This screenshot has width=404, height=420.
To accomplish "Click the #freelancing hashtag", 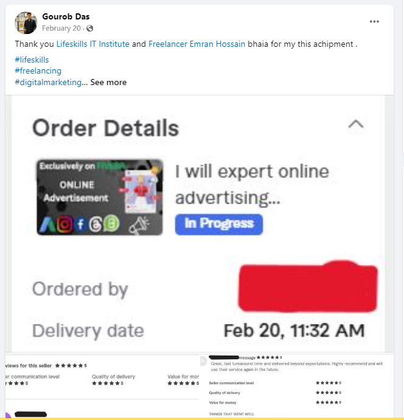I will [x=38, y=71].
